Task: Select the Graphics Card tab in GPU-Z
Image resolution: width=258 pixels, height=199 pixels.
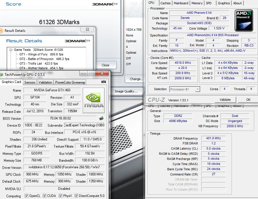Action: pos(11,82)
